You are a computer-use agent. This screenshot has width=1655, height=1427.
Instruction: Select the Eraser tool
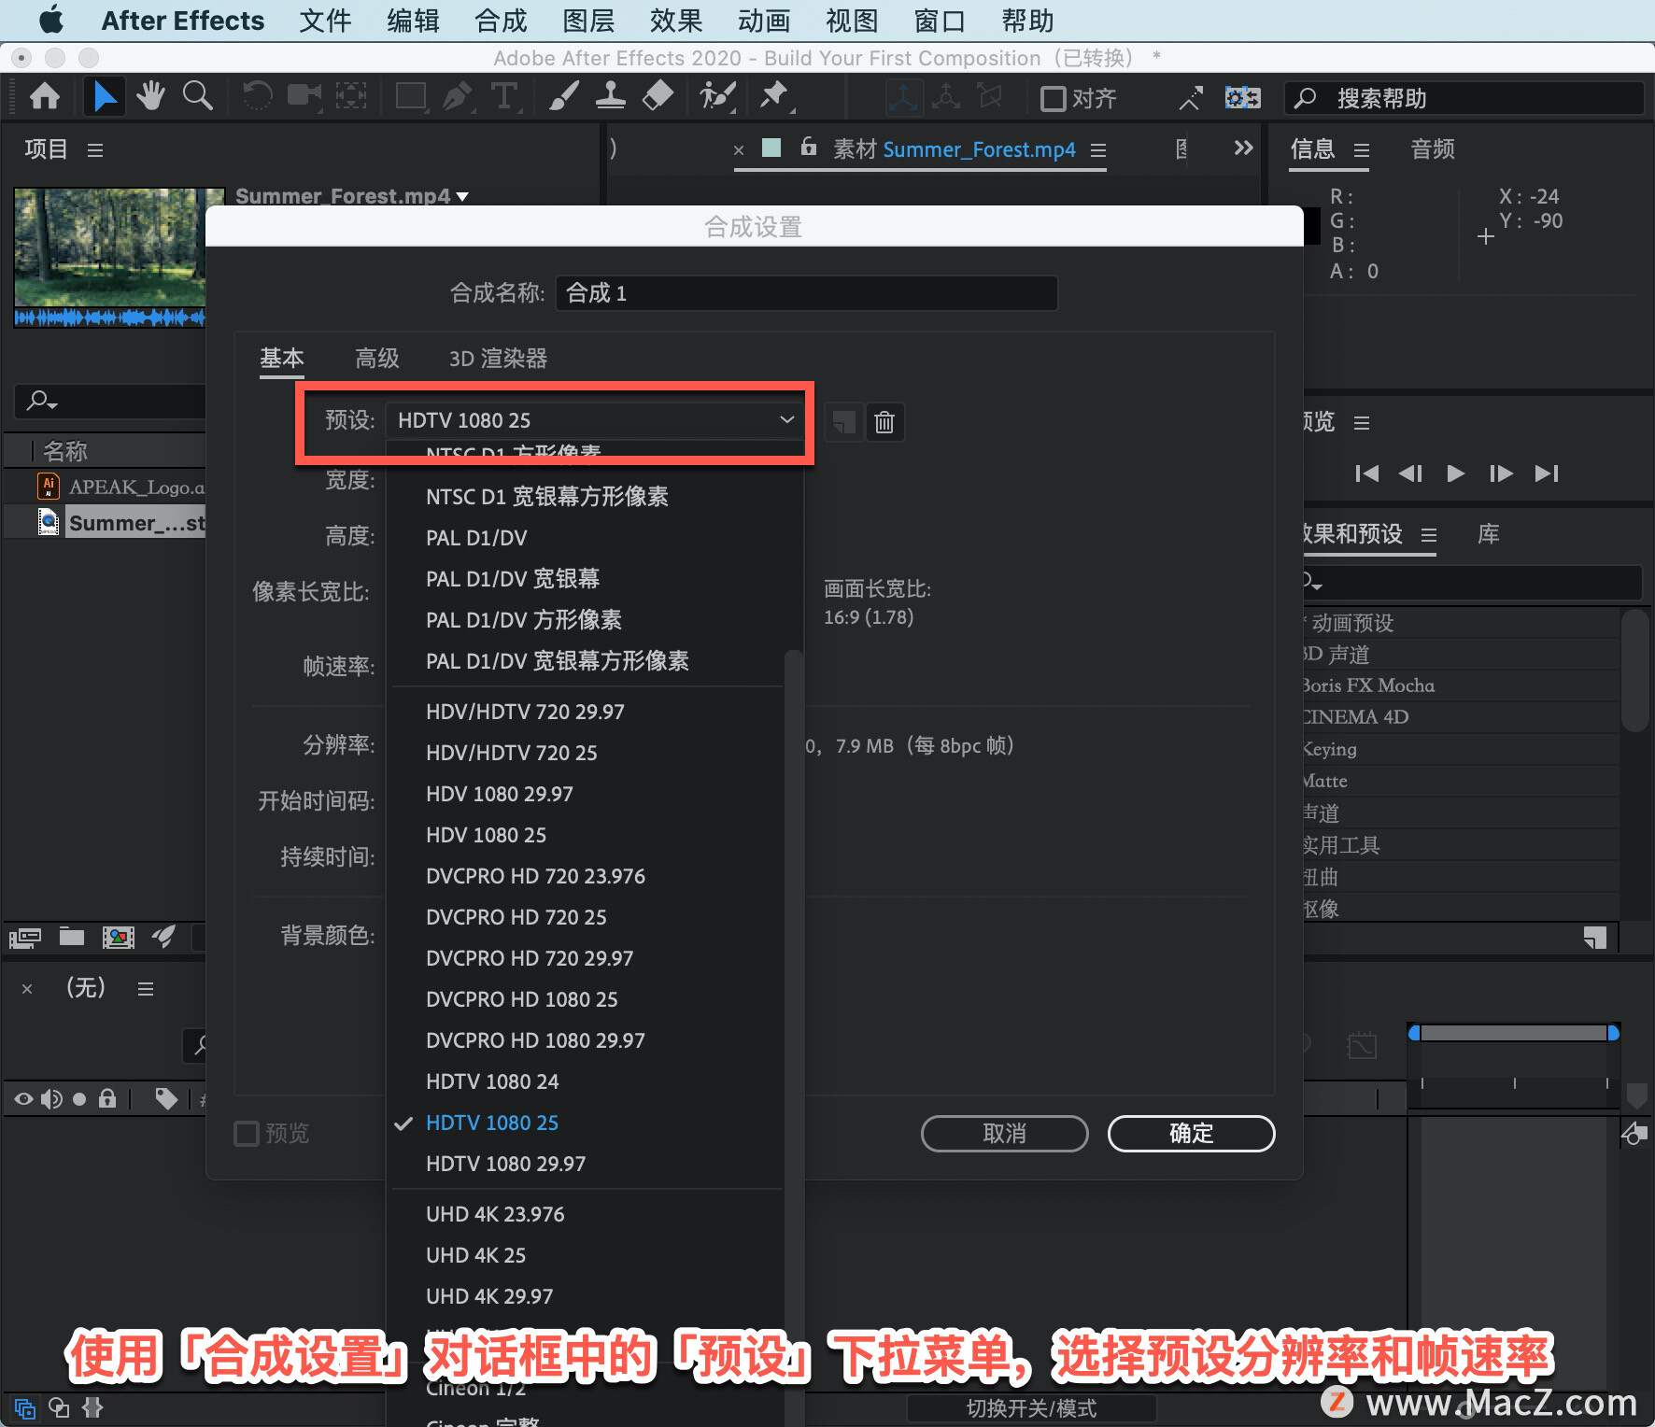click(x=658, y=96)
